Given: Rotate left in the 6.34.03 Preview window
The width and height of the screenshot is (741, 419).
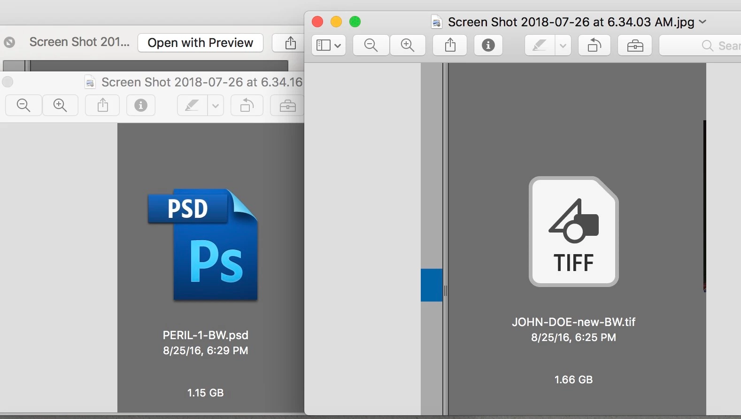Looking at the screenshot, I should tap(594, 46).
